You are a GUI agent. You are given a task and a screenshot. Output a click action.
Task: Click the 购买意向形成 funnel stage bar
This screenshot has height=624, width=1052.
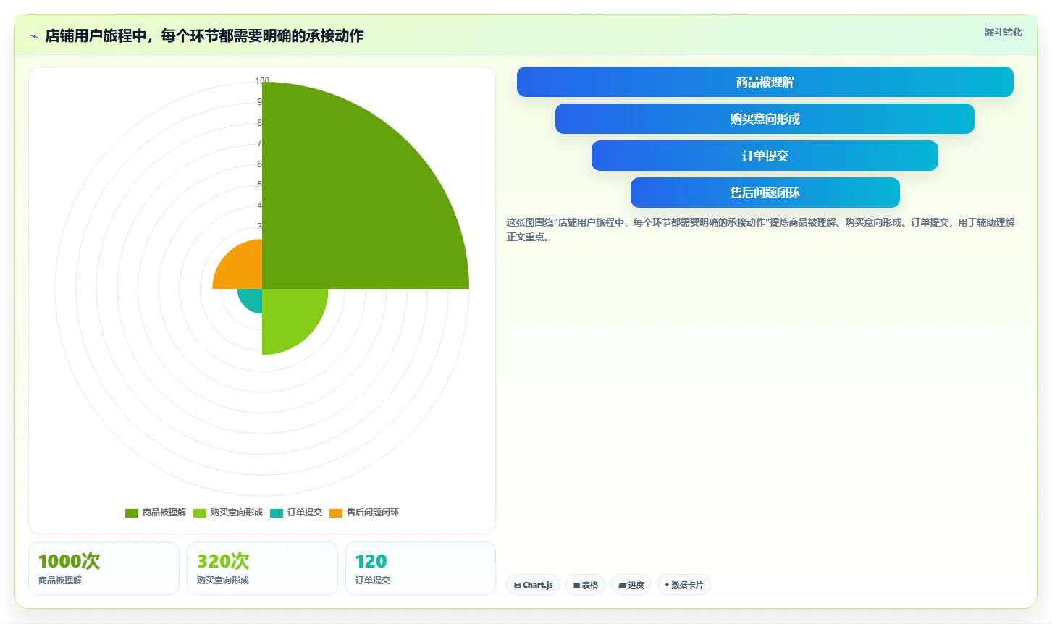click(x=765, y=119)
